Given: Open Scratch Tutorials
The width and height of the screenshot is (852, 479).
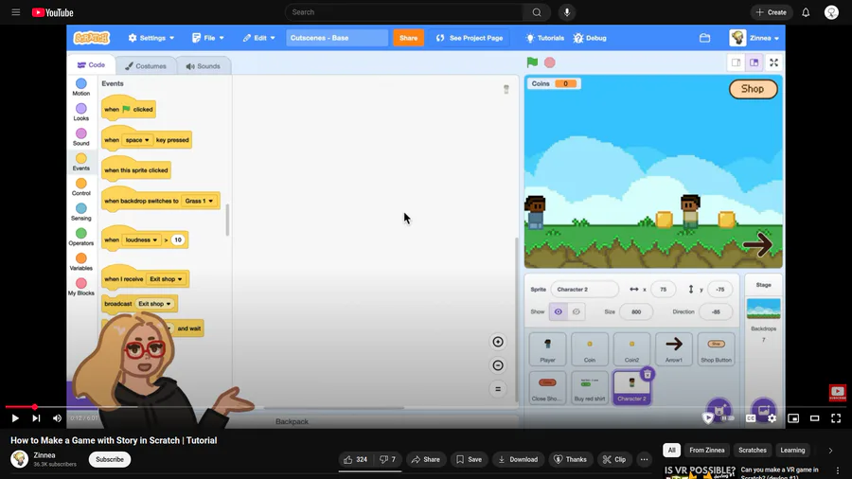Looking at the screenshot, I should click(544, 38).
